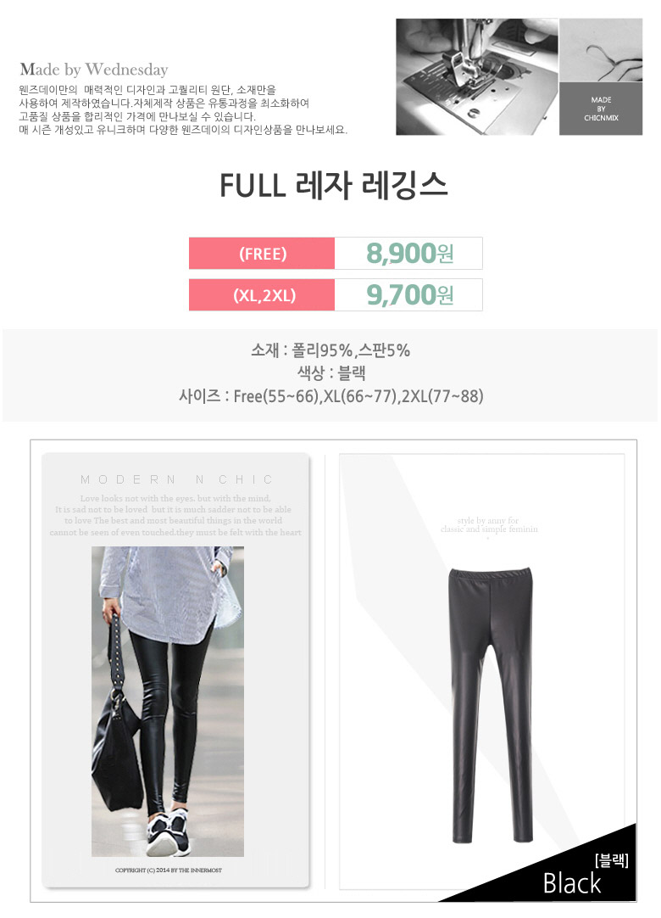Click the 9,700원 price

(x=408, y=295)
